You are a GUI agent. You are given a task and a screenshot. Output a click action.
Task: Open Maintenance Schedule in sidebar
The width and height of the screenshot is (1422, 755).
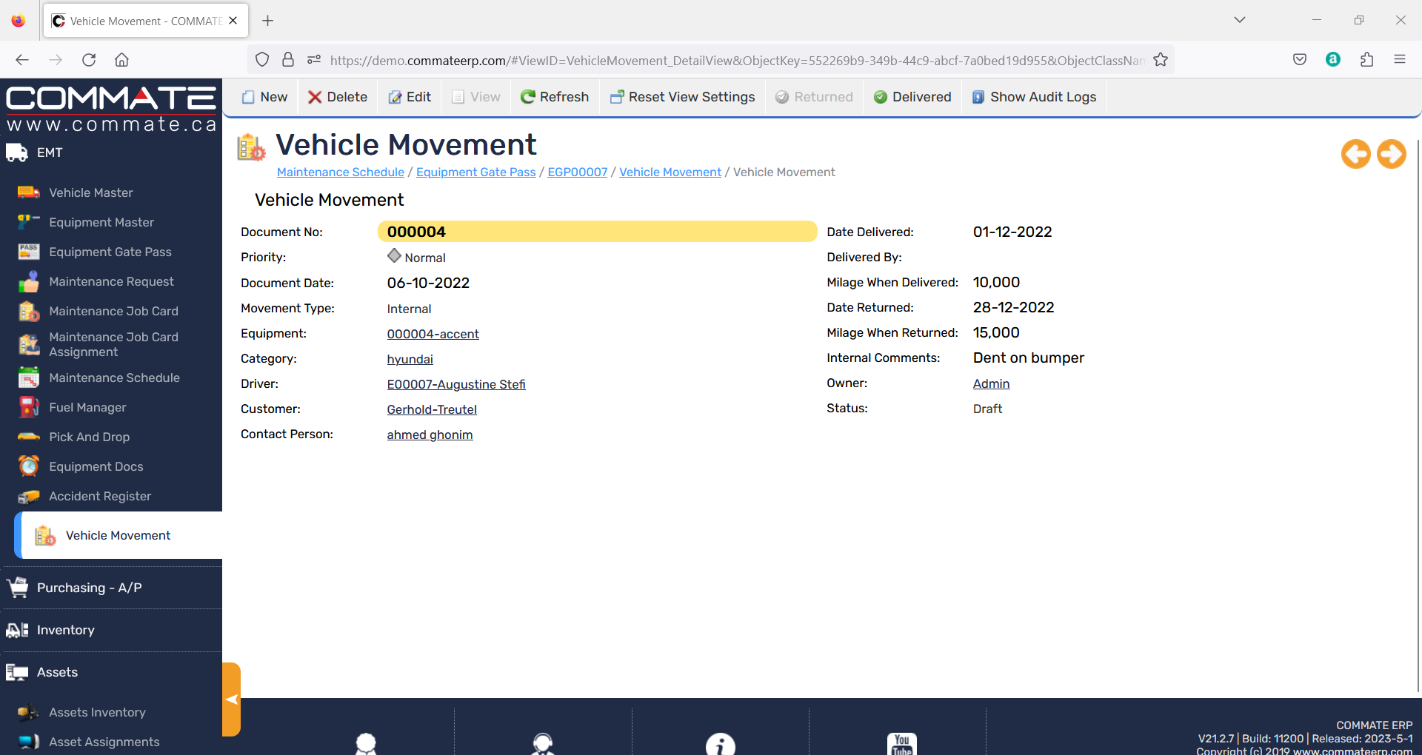tap(114, 377)
